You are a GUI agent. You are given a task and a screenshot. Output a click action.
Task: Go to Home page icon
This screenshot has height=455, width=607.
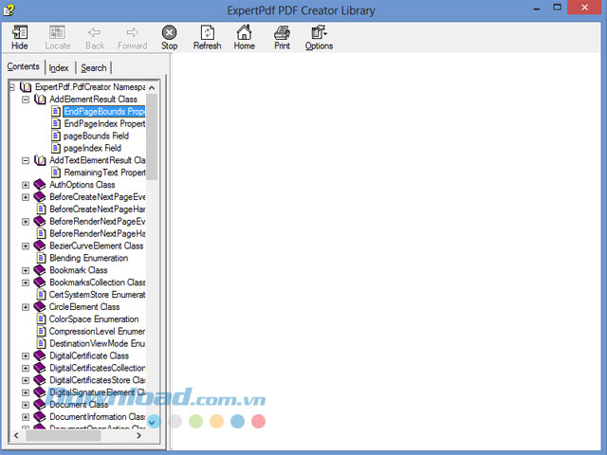pyautogui.click(x=245, y=32)
